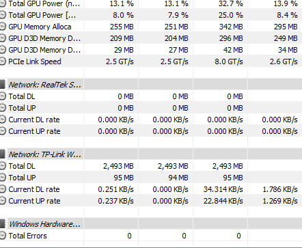
Task: Click the icon next to Total GPU Power [
Action: (x=3, y=15)
